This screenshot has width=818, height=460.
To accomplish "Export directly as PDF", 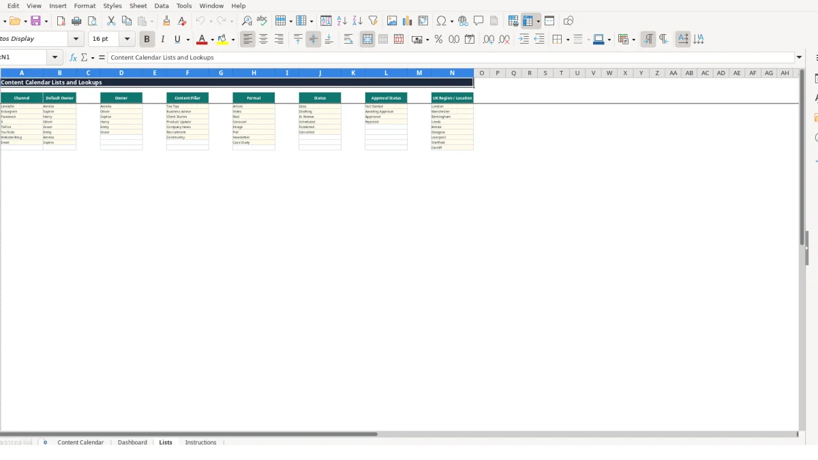I will click(x=61, y=21).
